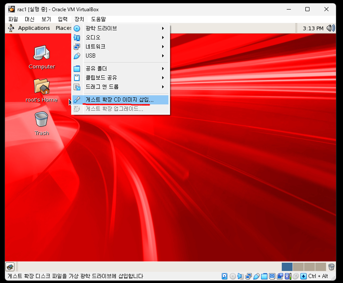Select 게스트 확장 CD 이미지 삽입
This screenshot has height=283, width=343.
pos(120,100)
